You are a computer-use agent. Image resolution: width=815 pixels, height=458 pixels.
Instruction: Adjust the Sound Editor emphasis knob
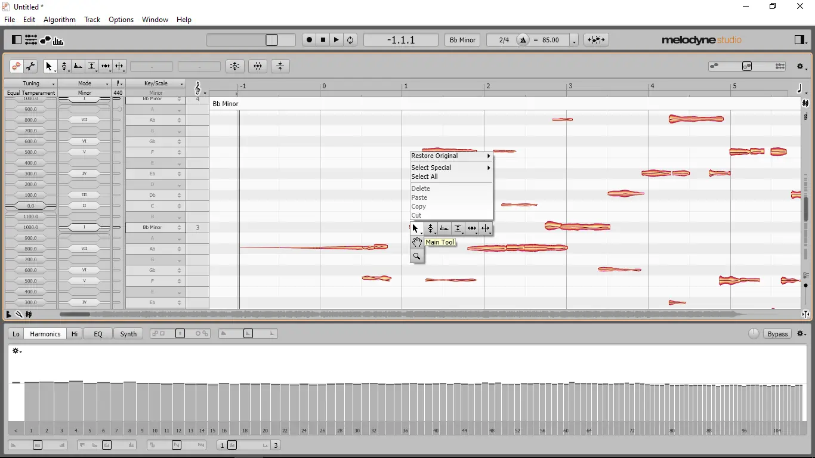point(754,334)
